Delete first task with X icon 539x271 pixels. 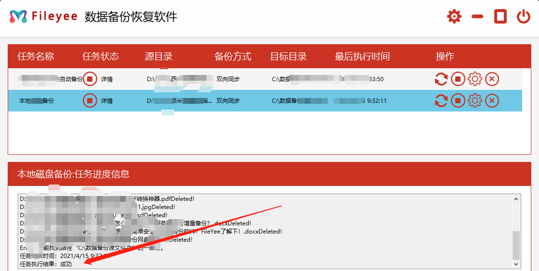pos(492,79)
